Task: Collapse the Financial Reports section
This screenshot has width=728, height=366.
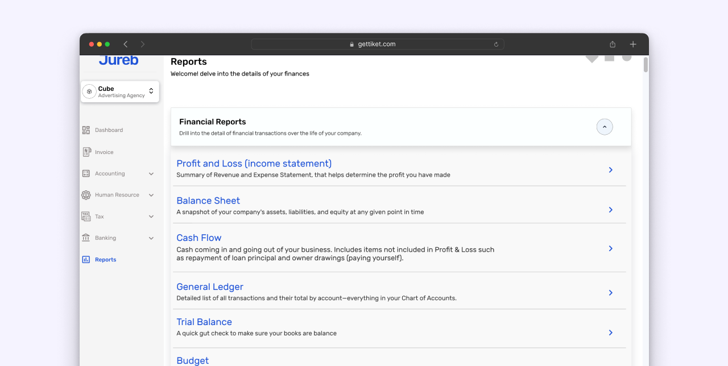Action: [x=605, y=127]
